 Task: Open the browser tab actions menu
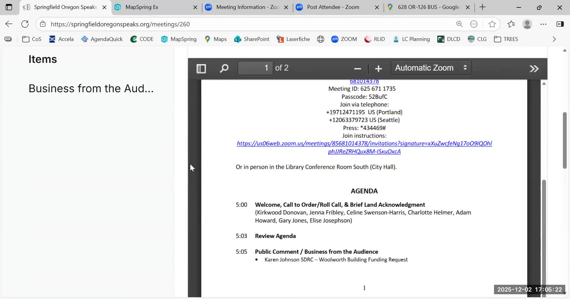(x=9, y=7)
